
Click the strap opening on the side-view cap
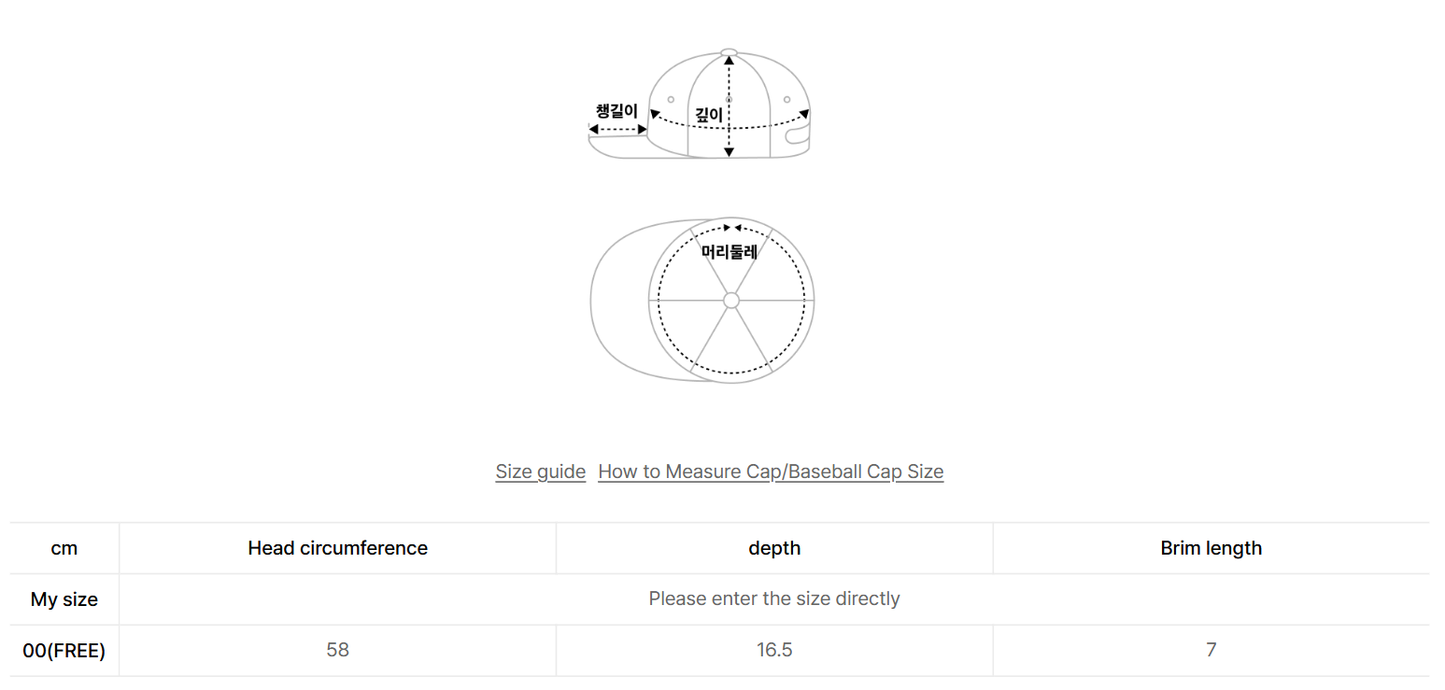coord(797,137)
